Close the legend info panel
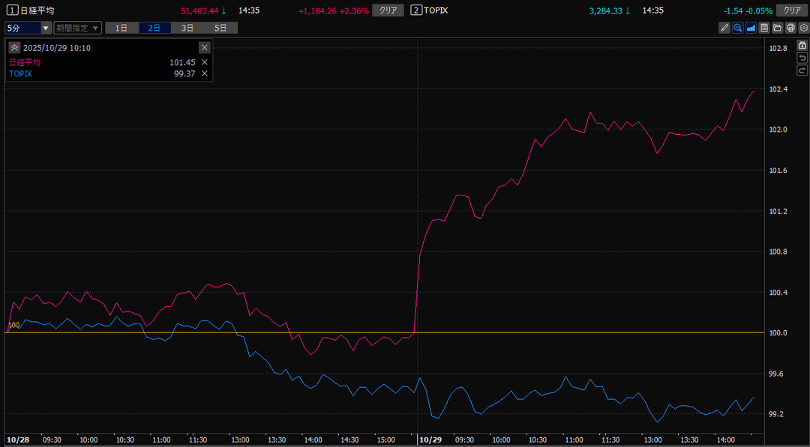Screen dimensions: 810x447 pos(204,47)
